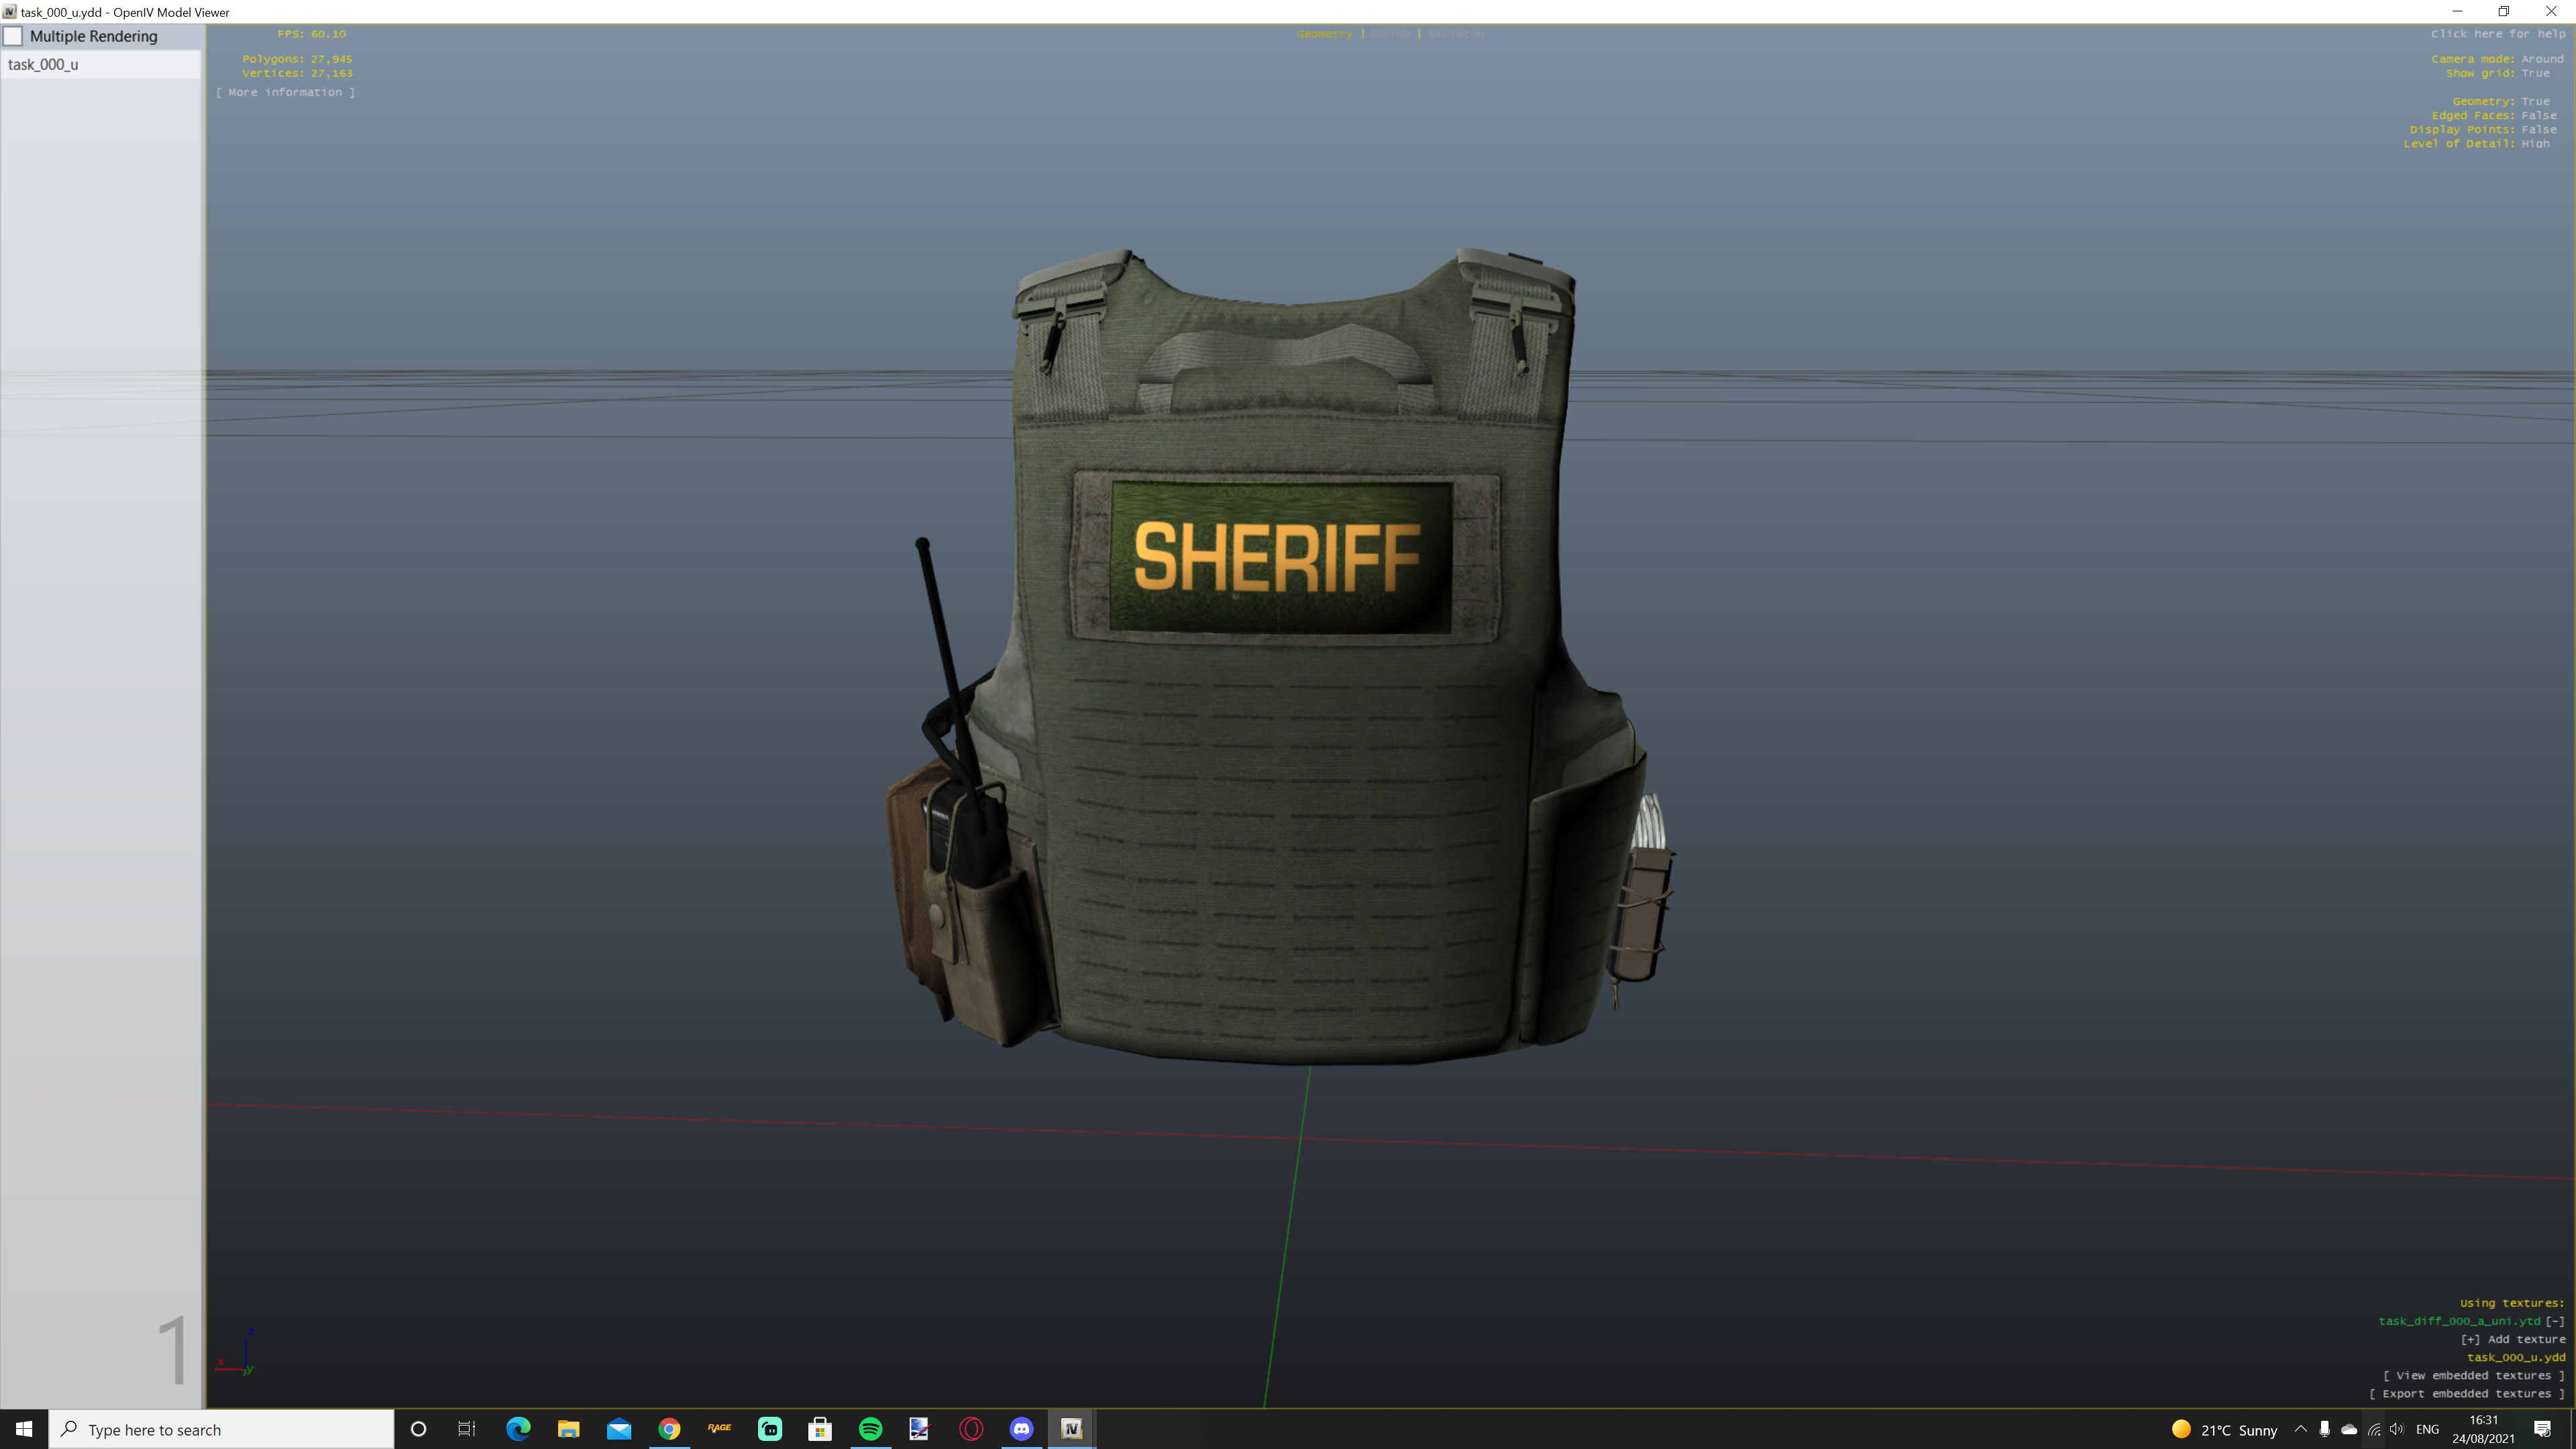
Task: Remove the task_diff_000_a_uni.ytd texture with [-]
Action: 2554,1321
